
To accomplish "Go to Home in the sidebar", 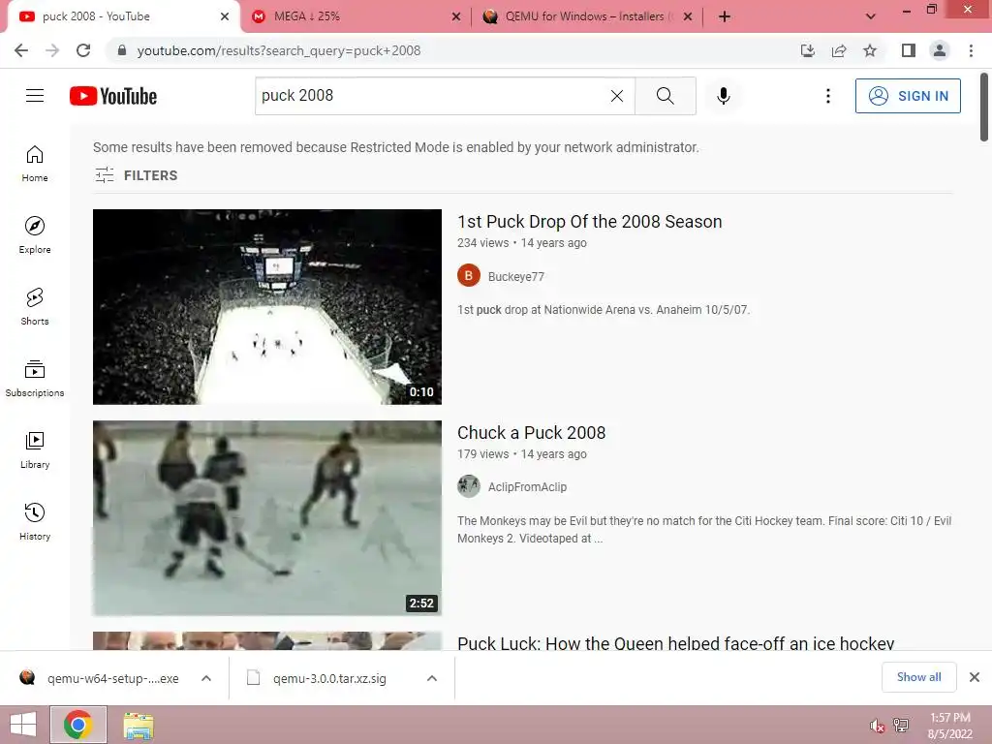I will (x=35, y=164).
